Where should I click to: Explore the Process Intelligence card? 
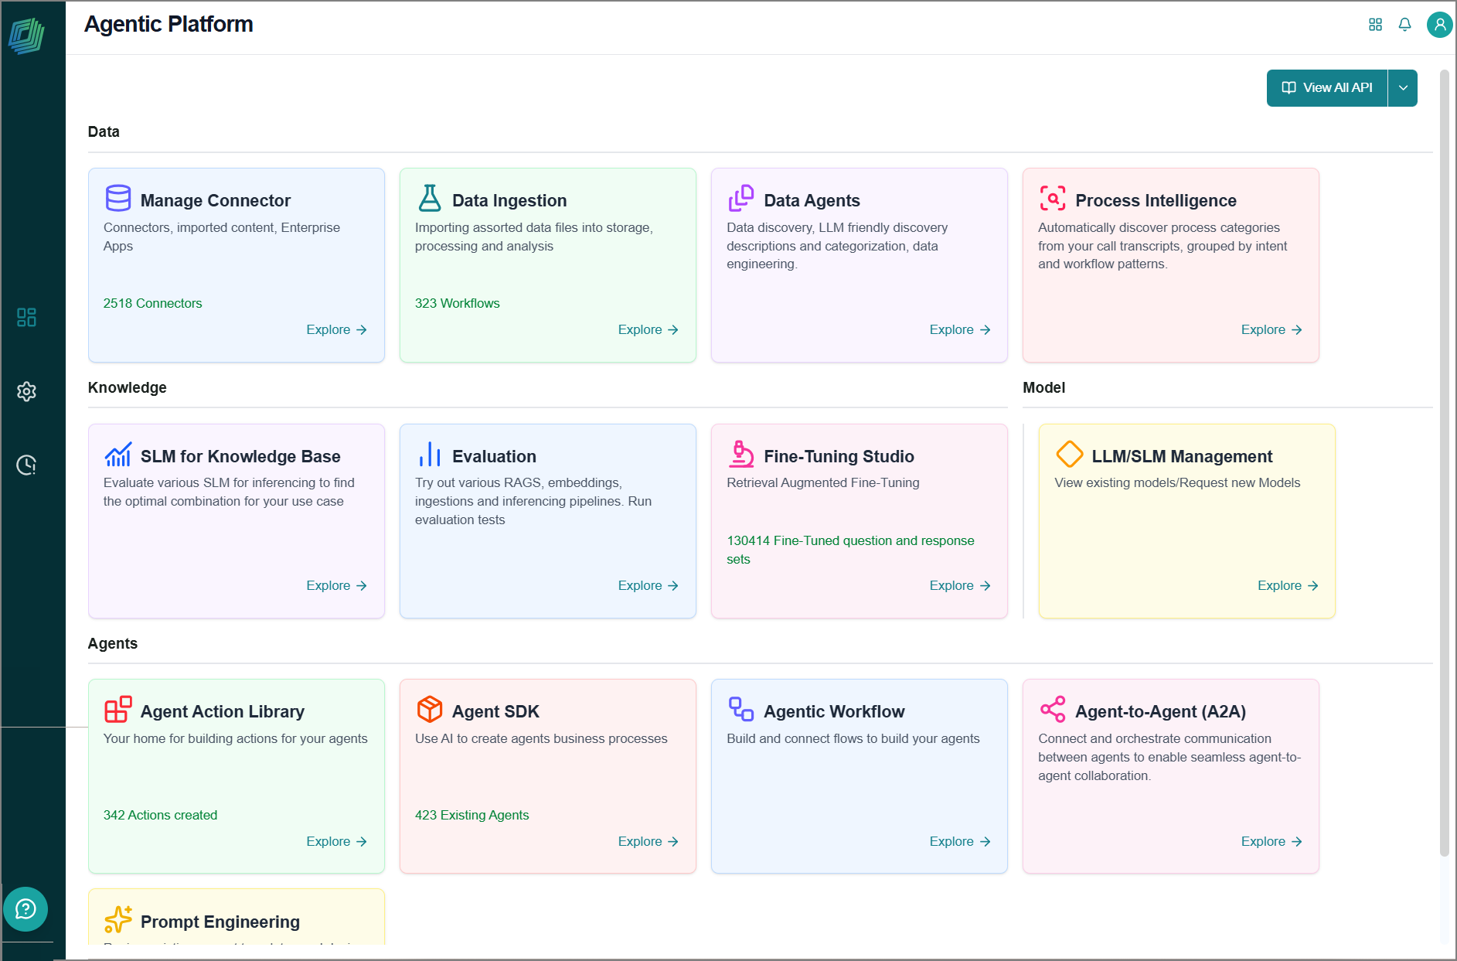click(x=1271, y=330)
